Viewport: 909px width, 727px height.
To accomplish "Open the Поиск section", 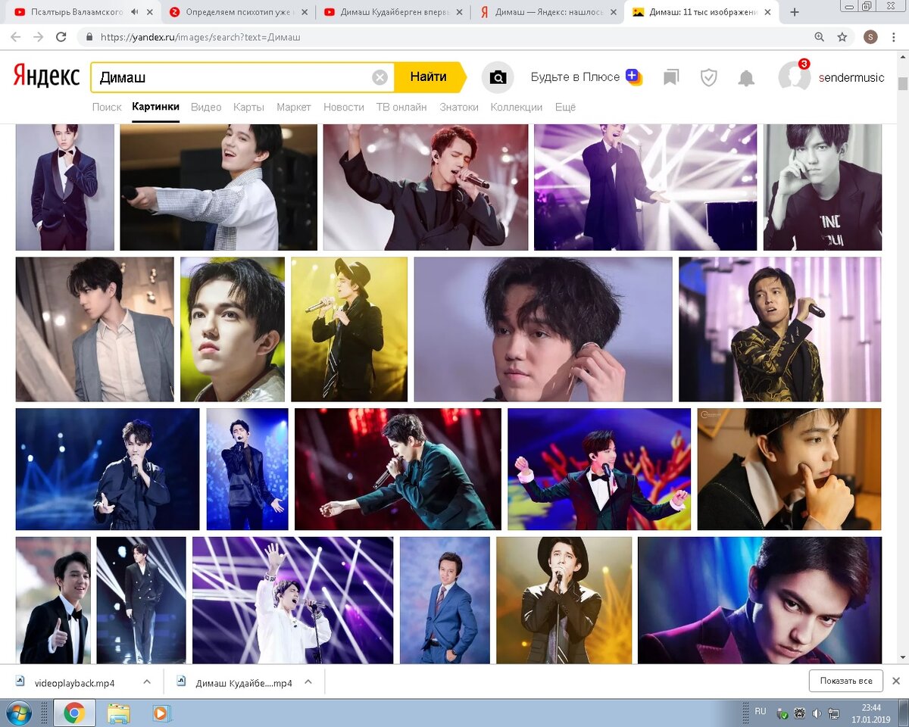I will point(107,108).
